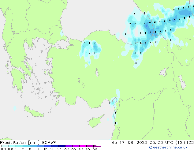
Task: Click the legend value label '25'
Action: click(59, 149)
